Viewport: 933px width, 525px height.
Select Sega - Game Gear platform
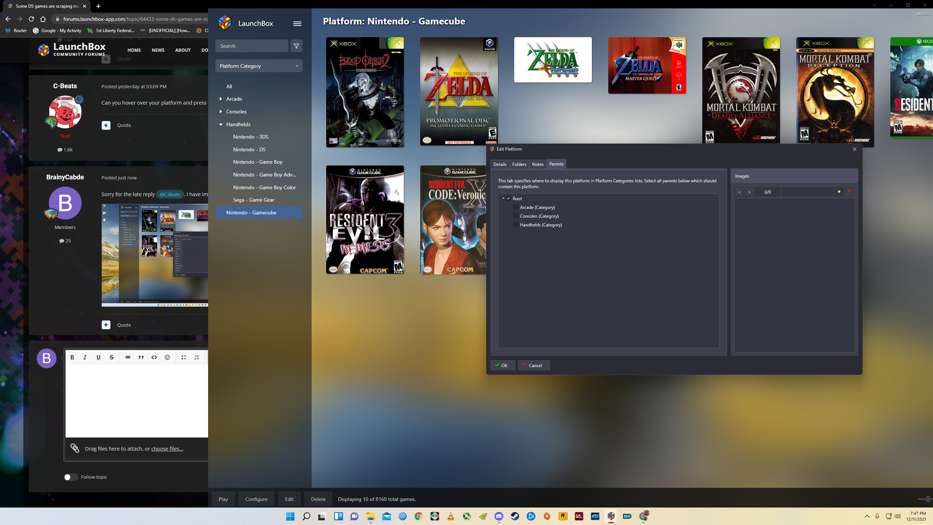tap(254, 200)
